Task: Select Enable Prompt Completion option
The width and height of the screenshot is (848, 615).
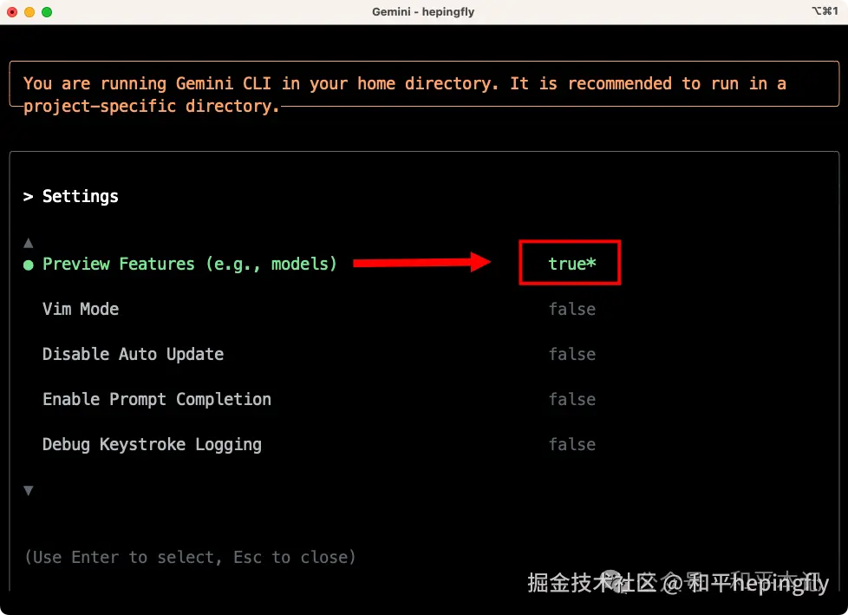Action: pyautogui.click(x=157, y=399)
